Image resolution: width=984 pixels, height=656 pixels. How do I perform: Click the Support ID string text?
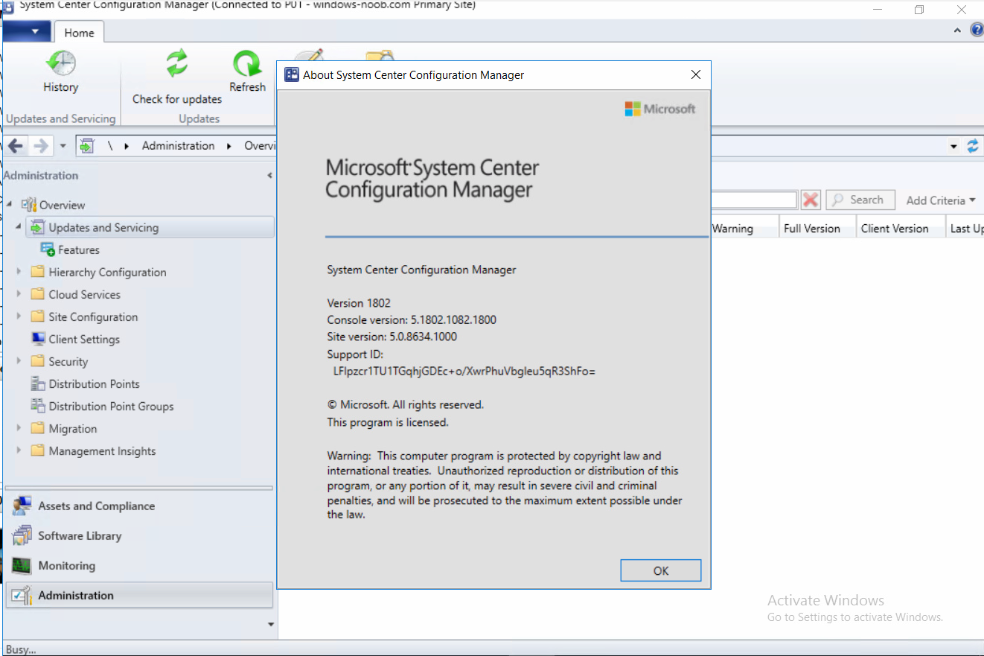[x=464, y=370]
